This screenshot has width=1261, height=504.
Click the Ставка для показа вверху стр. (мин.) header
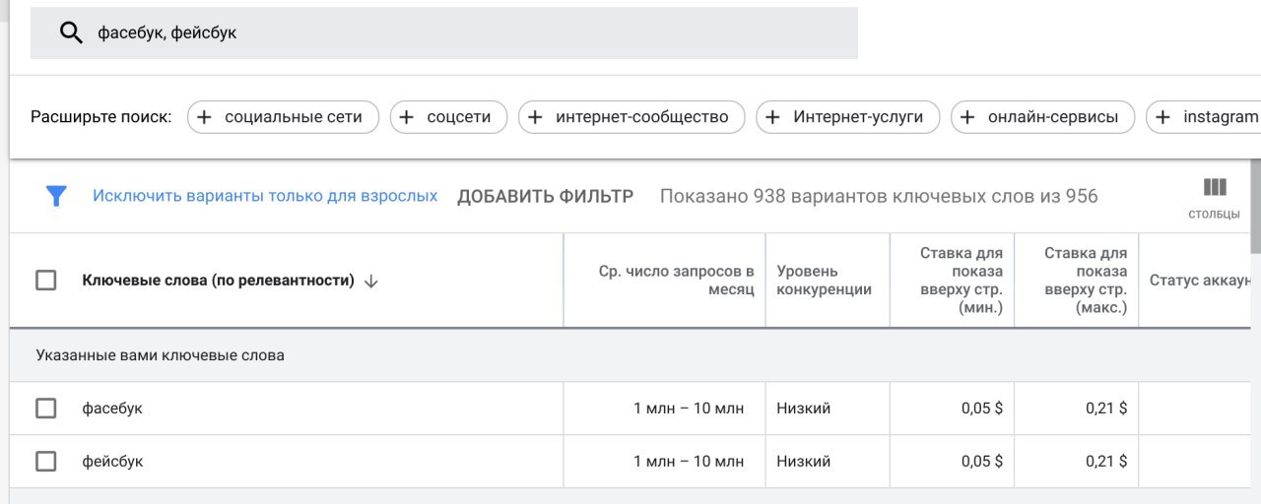[961, 281]
